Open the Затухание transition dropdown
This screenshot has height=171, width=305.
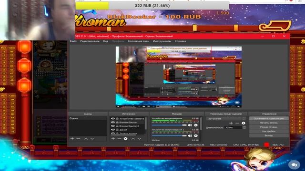tap(226, 118)
